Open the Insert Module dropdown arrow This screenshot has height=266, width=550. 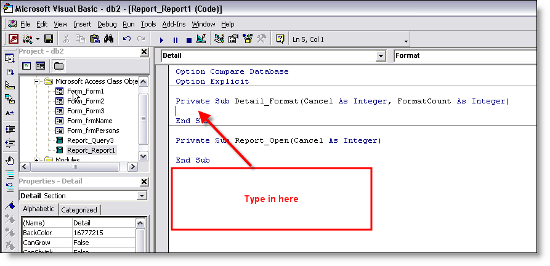pyautogui.click(x=38, y=39)
